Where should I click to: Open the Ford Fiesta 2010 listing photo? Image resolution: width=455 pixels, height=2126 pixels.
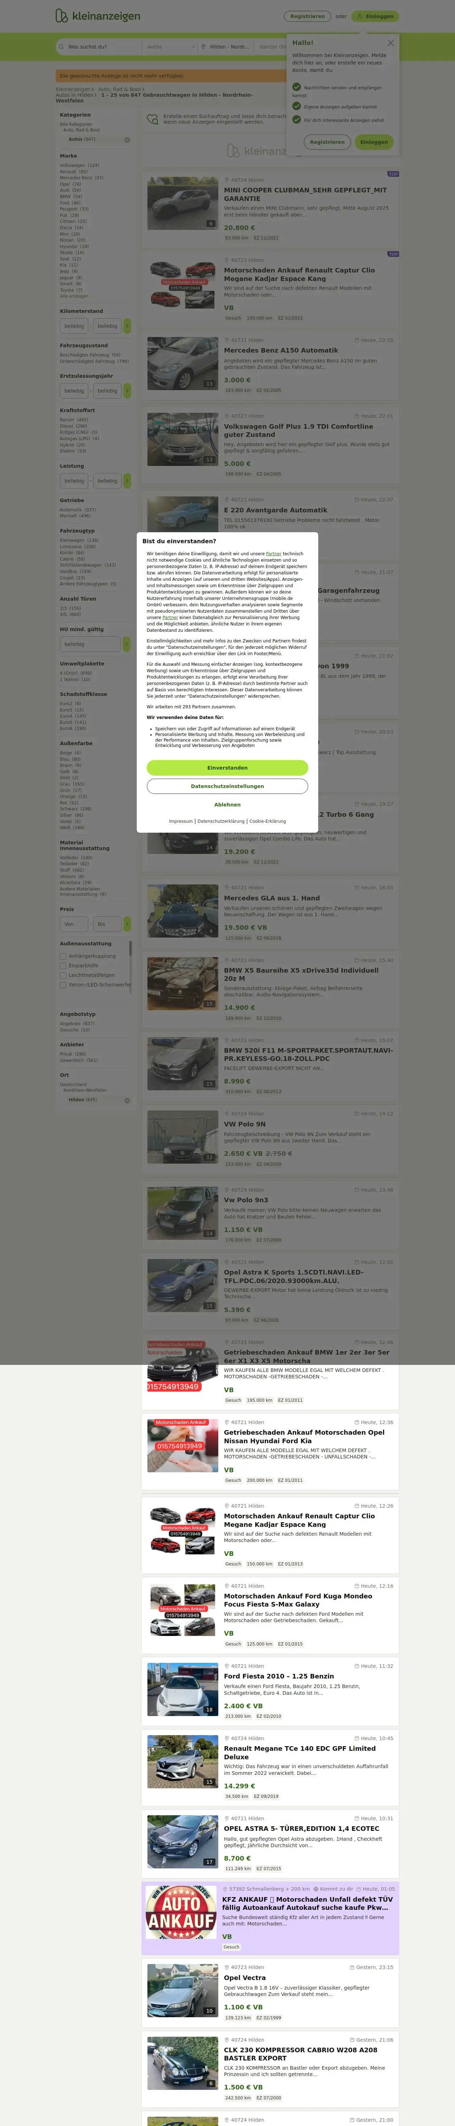(x=182, y=1689)
